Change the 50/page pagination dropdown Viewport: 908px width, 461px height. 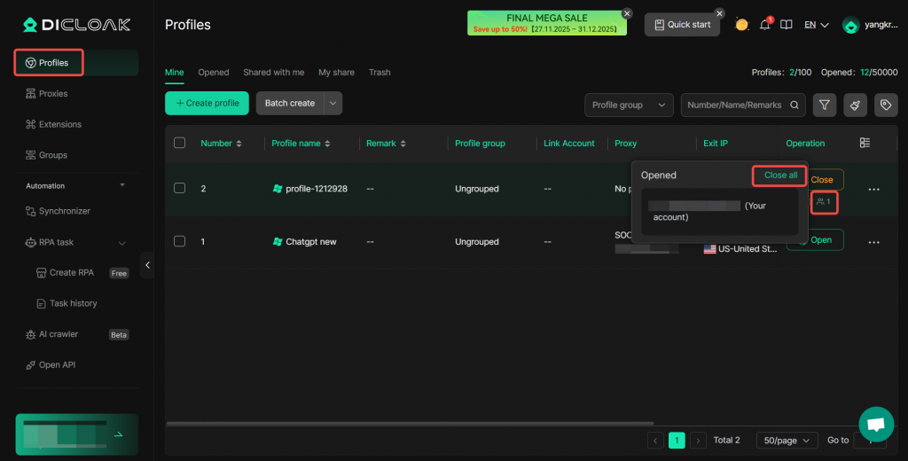[787, 440]
